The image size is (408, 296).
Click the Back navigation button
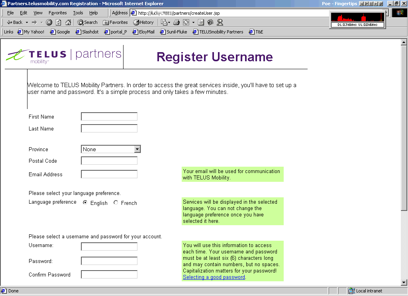[15, 22]
